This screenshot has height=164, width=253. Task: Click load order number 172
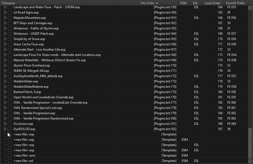[220, 50]
